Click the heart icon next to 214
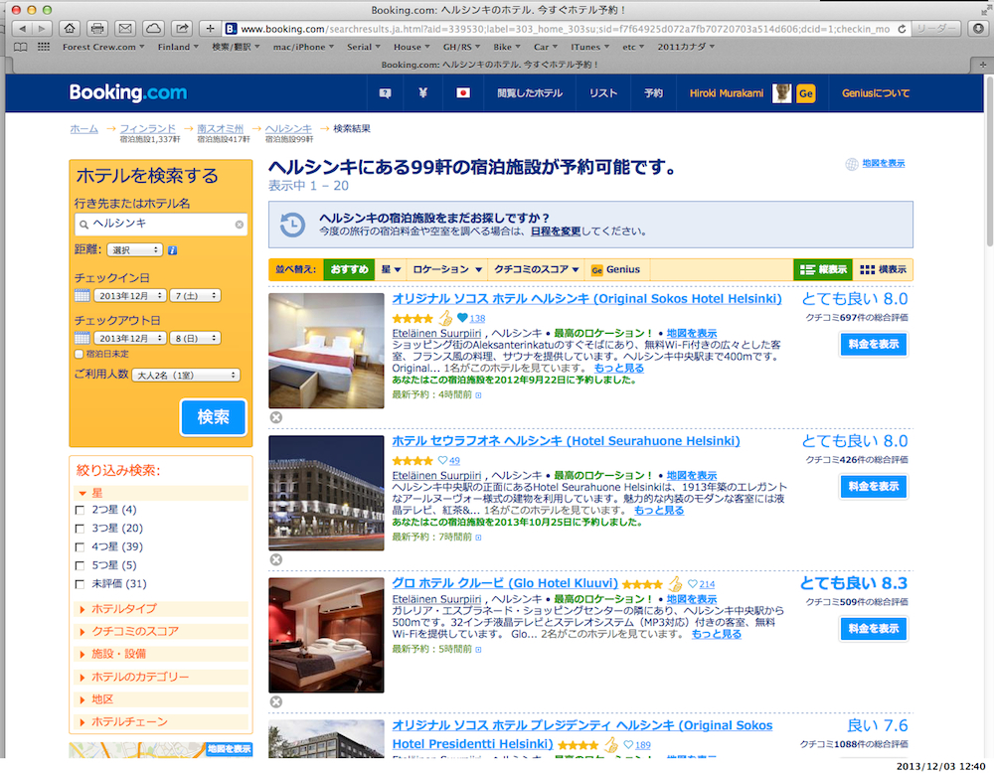Viewport: 994px width, 773px height. coord(692,584)
